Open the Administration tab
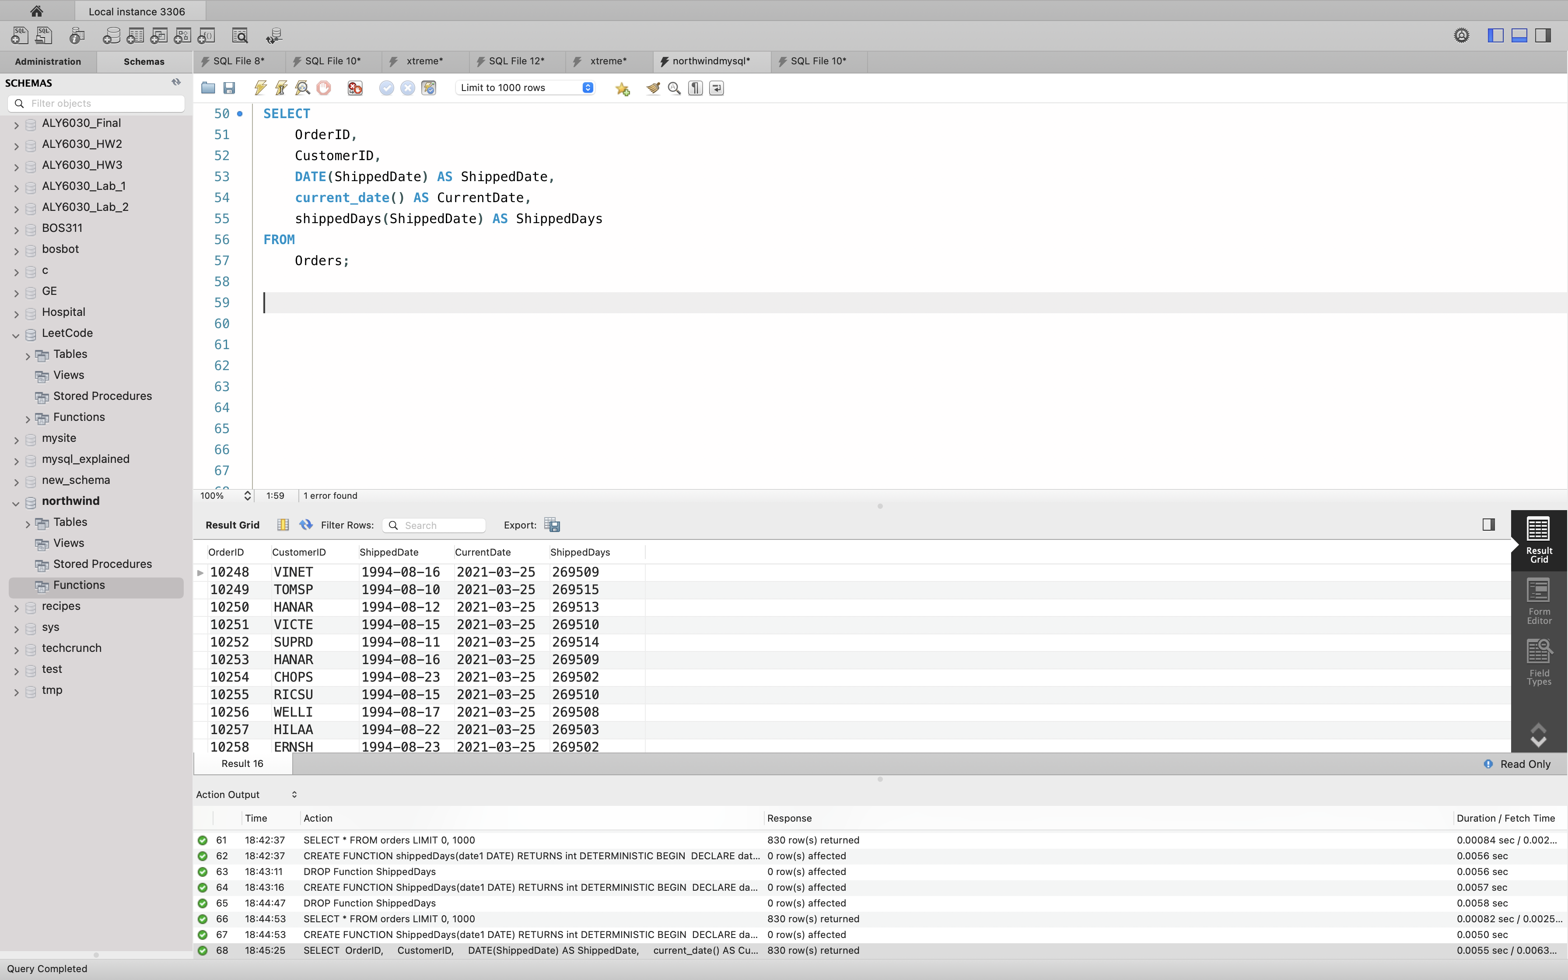1568x980 pixels. [x=48, y=62]
